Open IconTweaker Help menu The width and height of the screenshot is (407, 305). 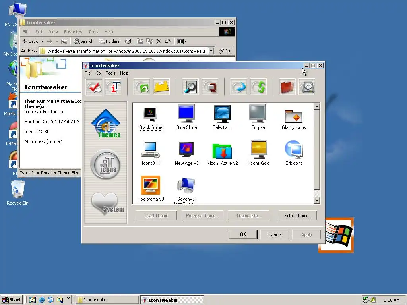(x=124, y=73)
